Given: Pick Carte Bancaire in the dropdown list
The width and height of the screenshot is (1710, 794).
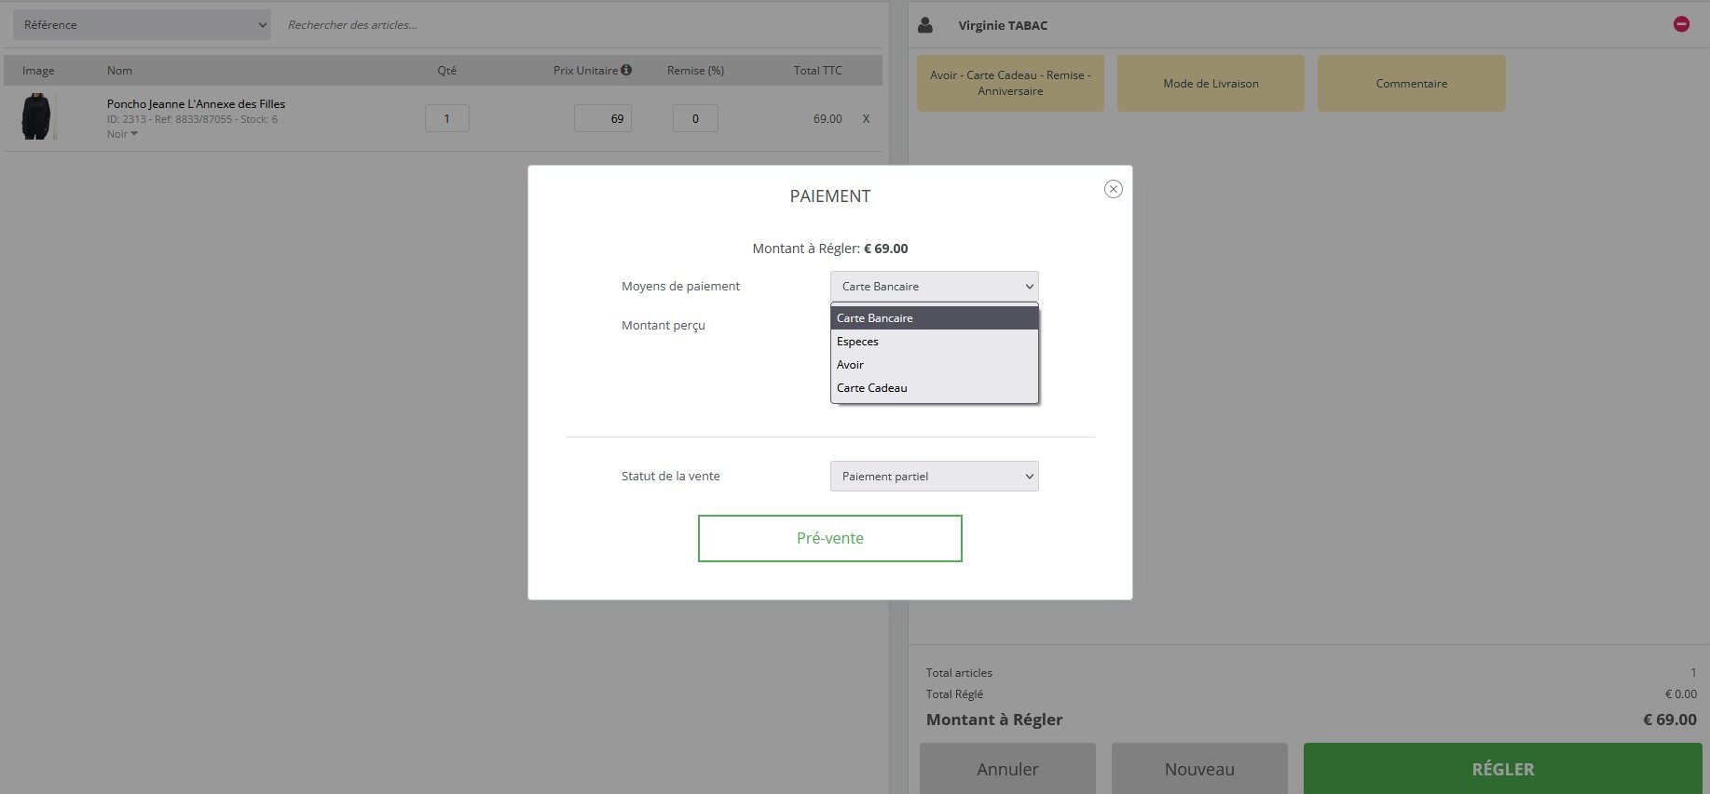Looking at the screenshot, I should tap(934, 318).
